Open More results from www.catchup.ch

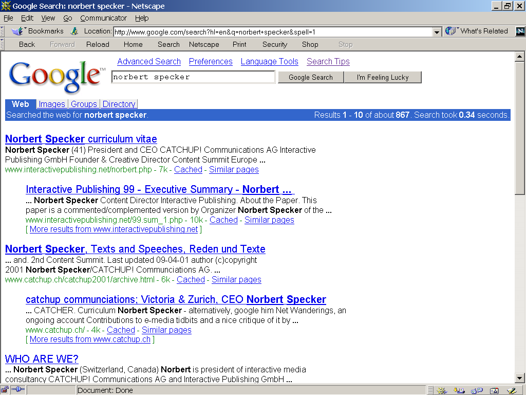point(90,339)
